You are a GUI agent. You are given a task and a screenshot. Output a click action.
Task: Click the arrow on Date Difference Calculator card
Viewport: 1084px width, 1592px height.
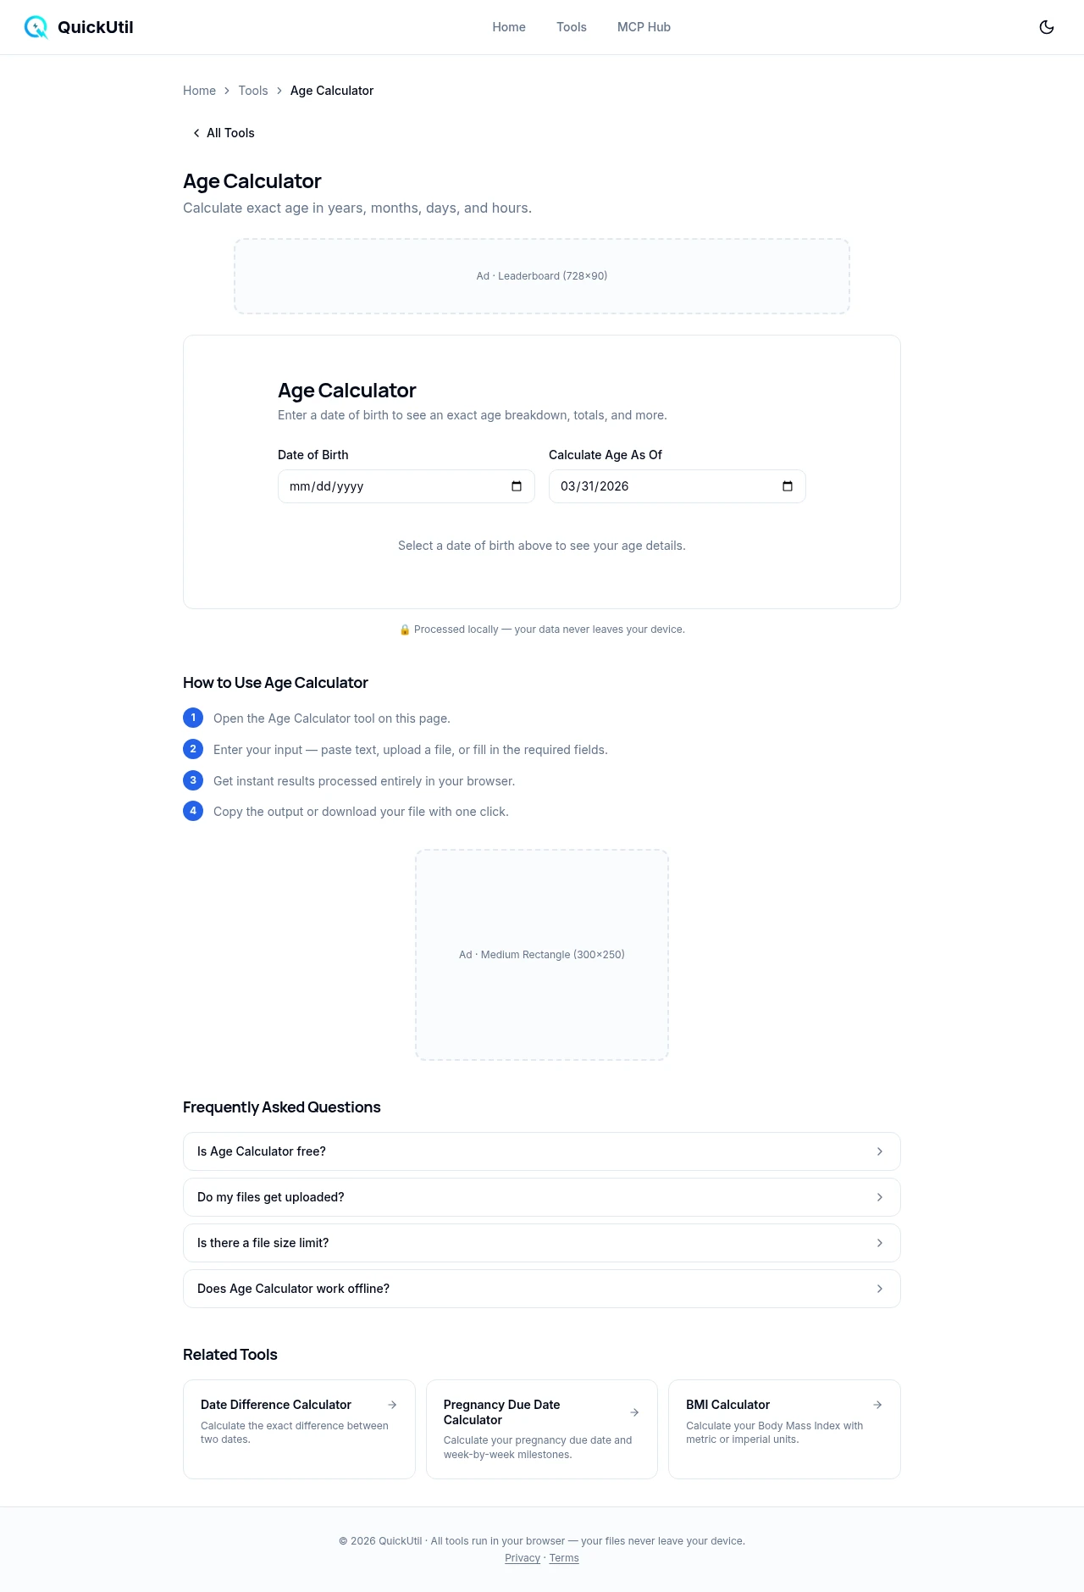click(392, 1405)
